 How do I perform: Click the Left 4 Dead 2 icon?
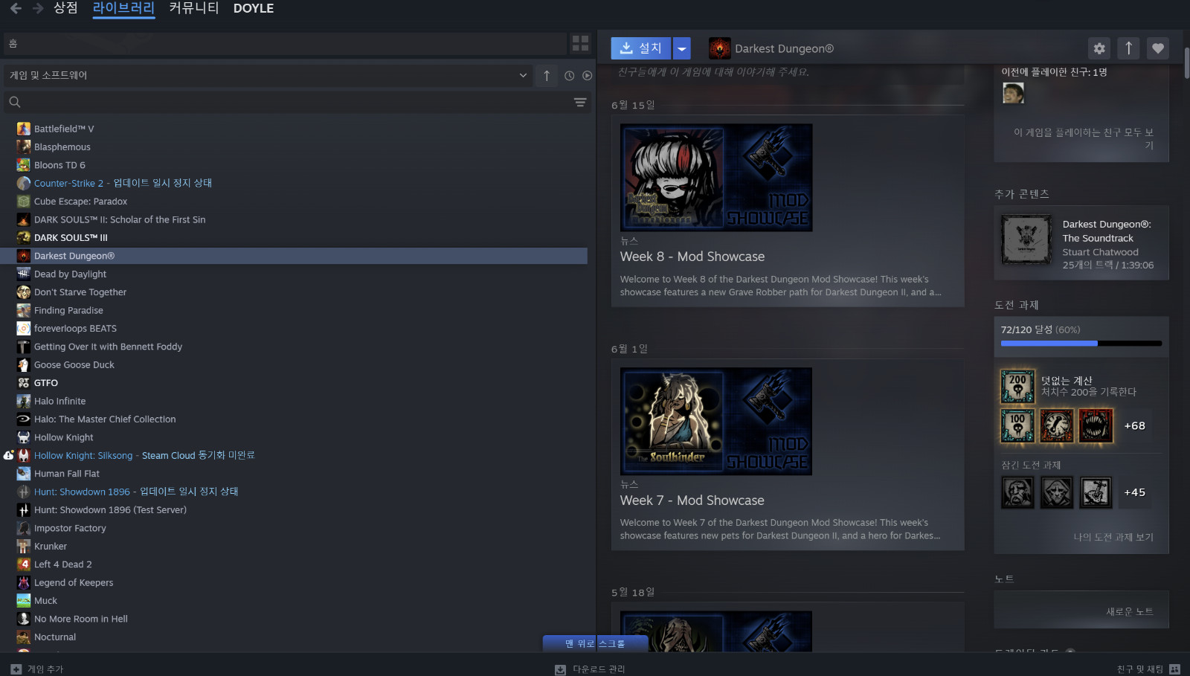point(24,564)
